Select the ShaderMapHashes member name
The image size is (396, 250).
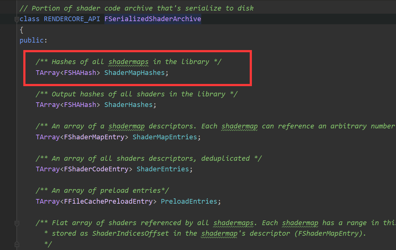pos(134,73)
